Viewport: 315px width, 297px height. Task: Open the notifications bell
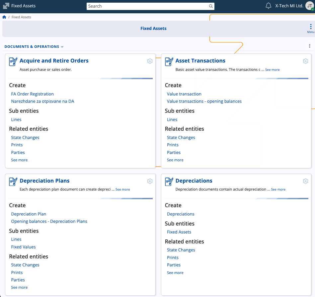click(x=269, y=6)
